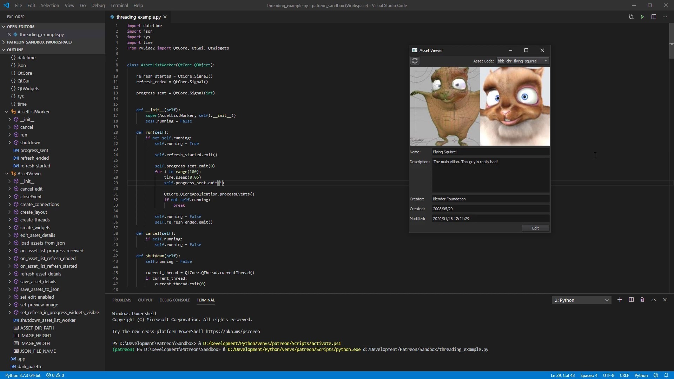Expand create_widgets method in outline

[x=9, y=227]
